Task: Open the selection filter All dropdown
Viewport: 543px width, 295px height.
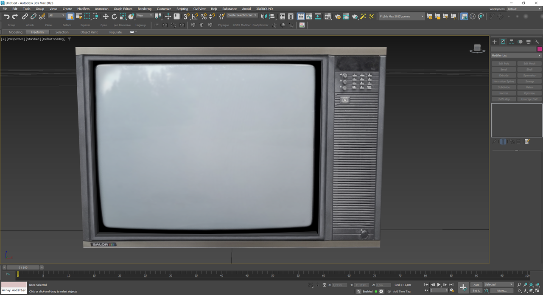Action: [56, 16]
